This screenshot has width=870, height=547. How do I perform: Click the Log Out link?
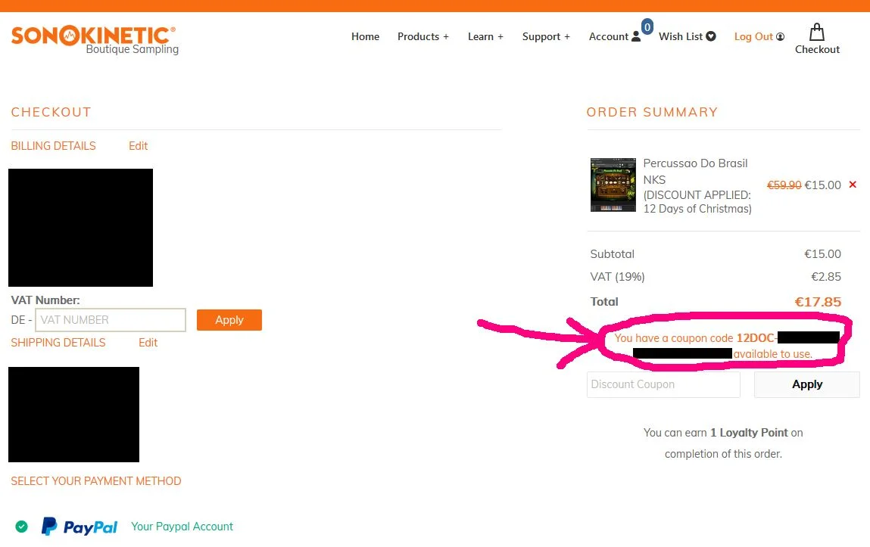click(x=753, y=36)
